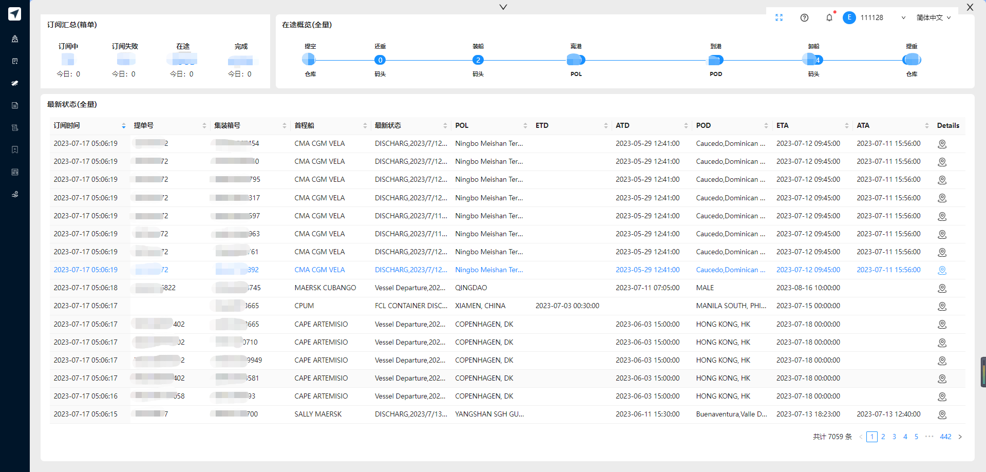Image resolution: width=986 pixels, height=472 pixels.
Task: Open the document page icon in the sidebar
Action: tap(15, 105)
